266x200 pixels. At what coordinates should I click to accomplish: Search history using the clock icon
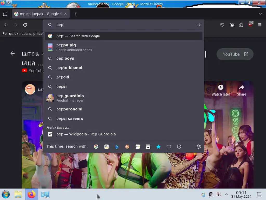pos(179,147)
